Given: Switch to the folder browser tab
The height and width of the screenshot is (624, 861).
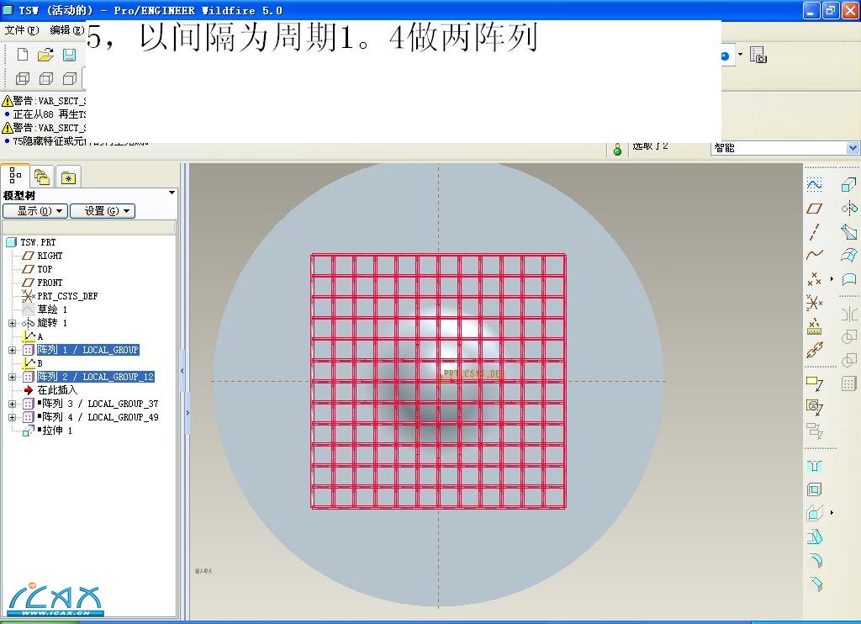Looking at the screenshot, I should [42, 177].
